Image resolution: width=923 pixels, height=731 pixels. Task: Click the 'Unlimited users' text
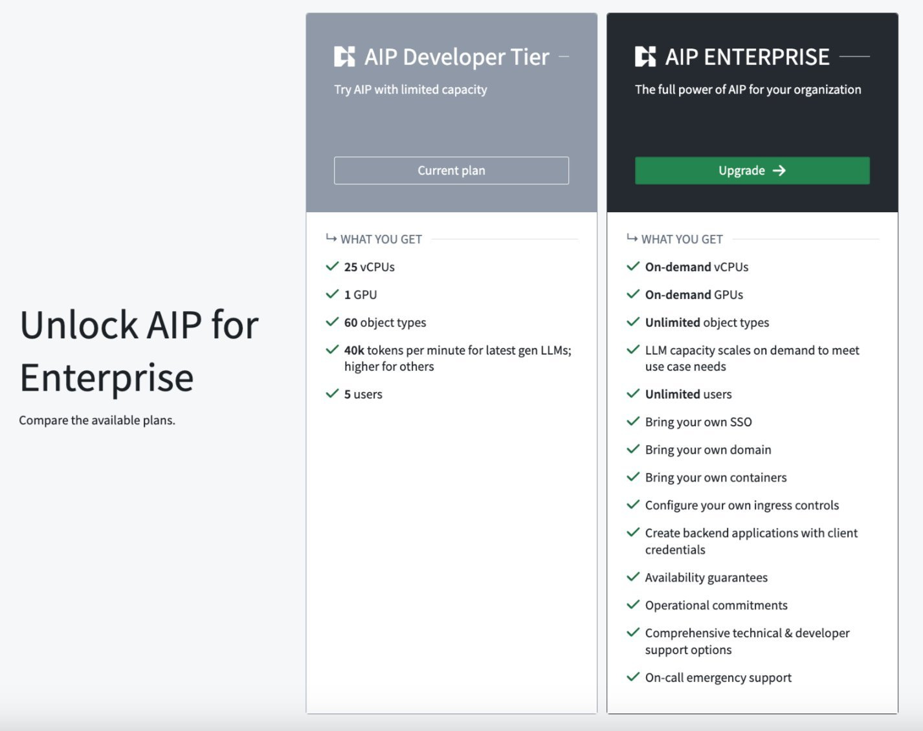coord(688,395)
